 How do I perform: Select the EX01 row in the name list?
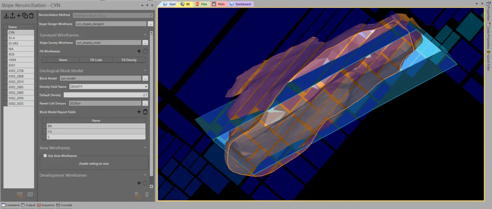(x=21, y=65)
